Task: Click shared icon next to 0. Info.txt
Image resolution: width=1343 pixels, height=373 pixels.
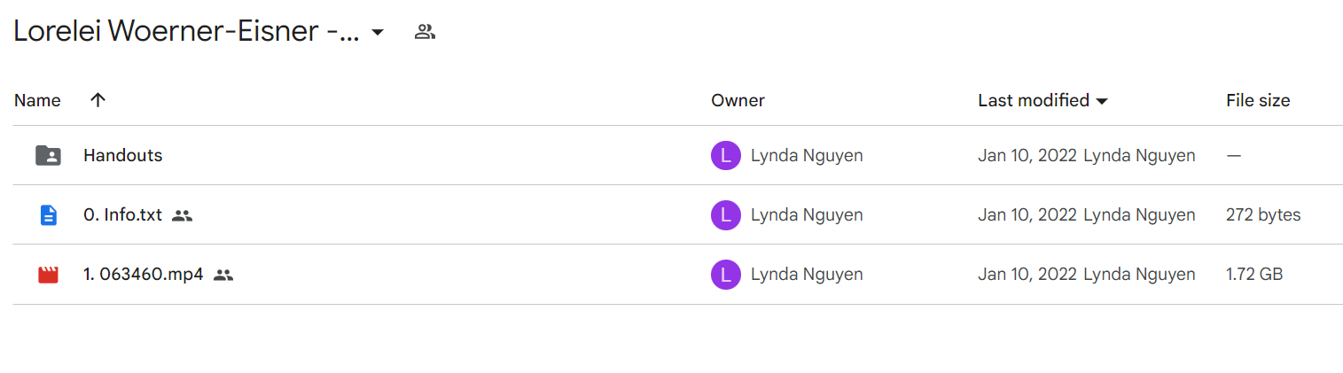Action: click(x=182, y=215)
